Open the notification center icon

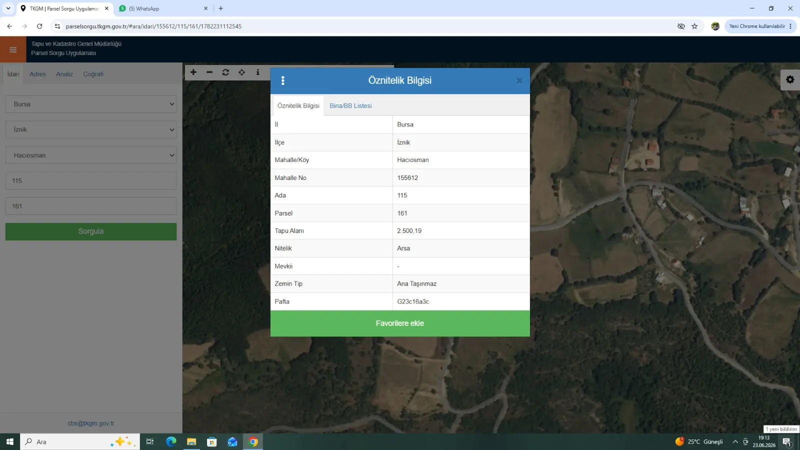pyautogui.click(x=787, y=442)
